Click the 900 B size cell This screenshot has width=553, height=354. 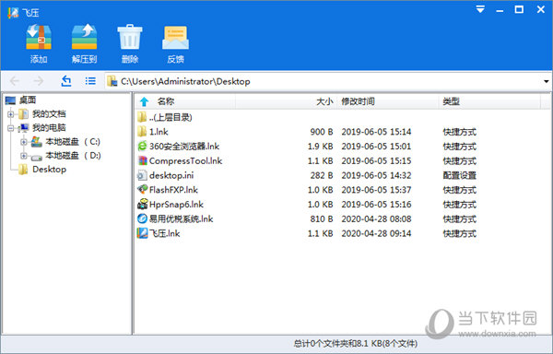pos(322,132)
